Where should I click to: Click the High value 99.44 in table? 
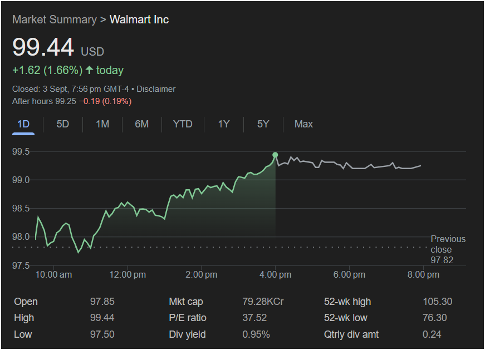click(102, 318)
